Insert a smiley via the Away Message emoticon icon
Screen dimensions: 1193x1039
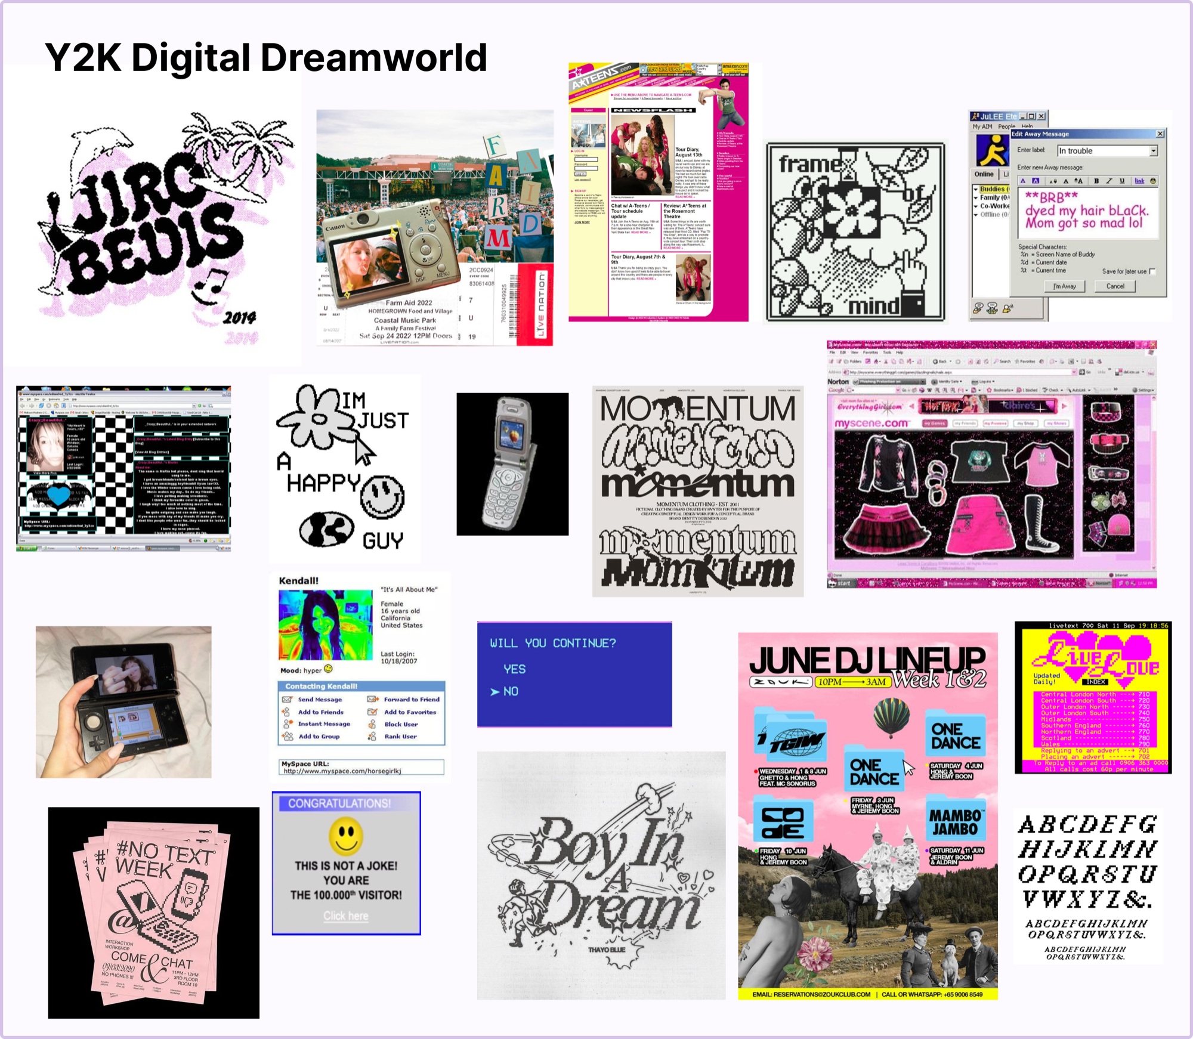tap(1153, 181)
